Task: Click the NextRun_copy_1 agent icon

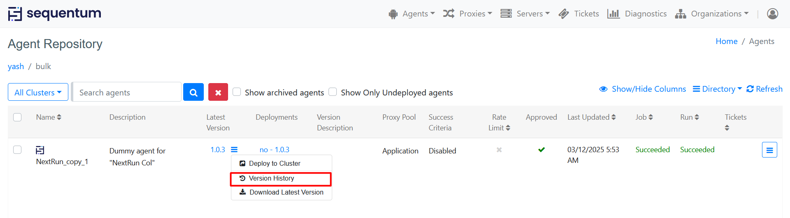Action: click(x=40, y=150)
